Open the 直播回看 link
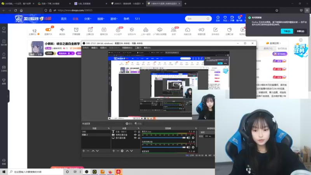The image size is (311, 175). [x=274, y=43]
